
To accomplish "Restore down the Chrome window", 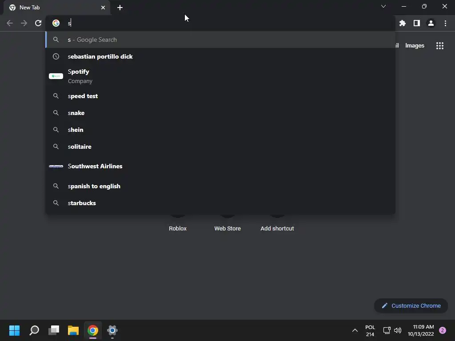I will 424,6.
